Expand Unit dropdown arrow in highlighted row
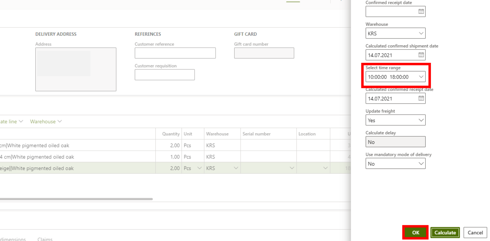This screenshot has width=490, height=241. [199, 168]
